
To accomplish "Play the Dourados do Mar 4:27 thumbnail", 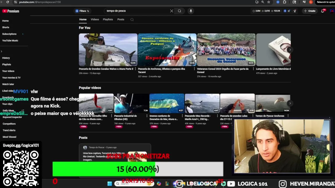I will tap(167, 103).
